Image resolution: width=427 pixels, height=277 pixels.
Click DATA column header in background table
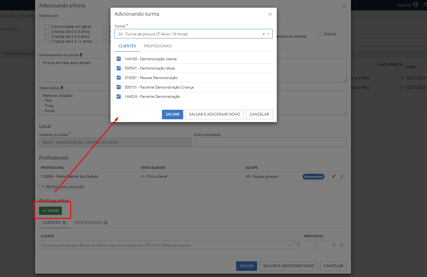tap(411, 67)
